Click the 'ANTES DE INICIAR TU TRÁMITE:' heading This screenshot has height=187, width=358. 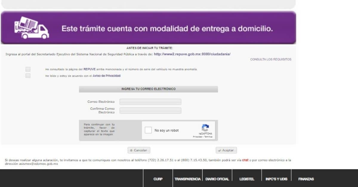coord(149,48)
